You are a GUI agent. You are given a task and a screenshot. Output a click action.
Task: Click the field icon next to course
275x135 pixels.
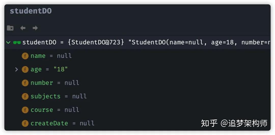click(25, 110)
